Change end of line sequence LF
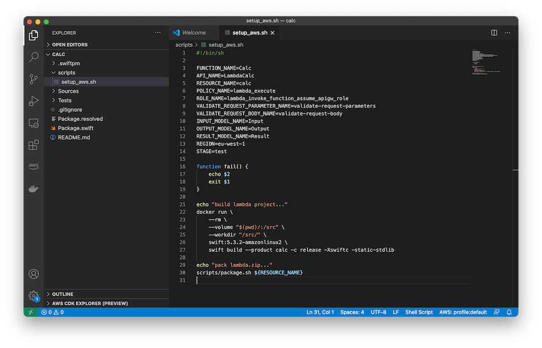This screenshot has height=348, width=542. pos(396,312)
